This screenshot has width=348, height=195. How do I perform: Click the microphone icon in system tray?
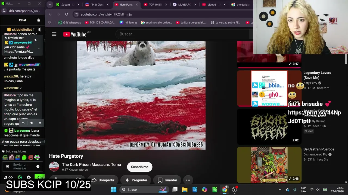[x=294, y=190]
